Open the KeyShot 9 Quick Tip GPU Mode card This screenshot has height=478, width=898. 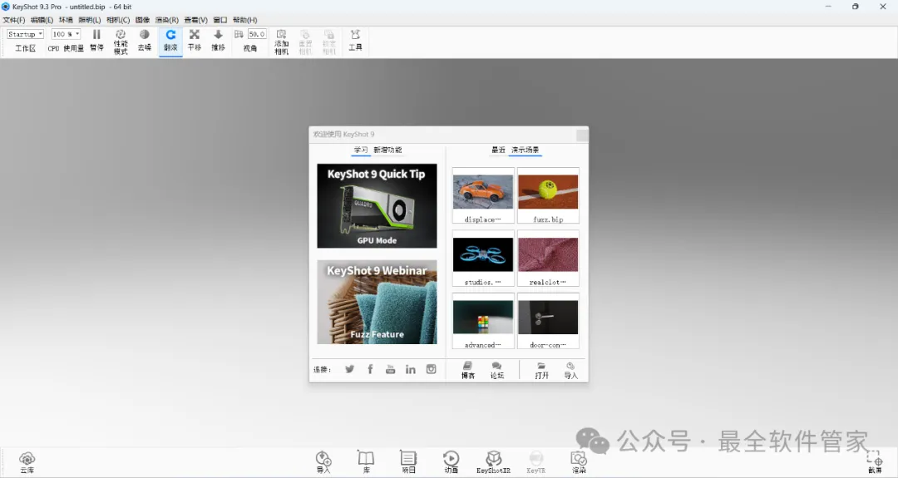click(377, 206)
